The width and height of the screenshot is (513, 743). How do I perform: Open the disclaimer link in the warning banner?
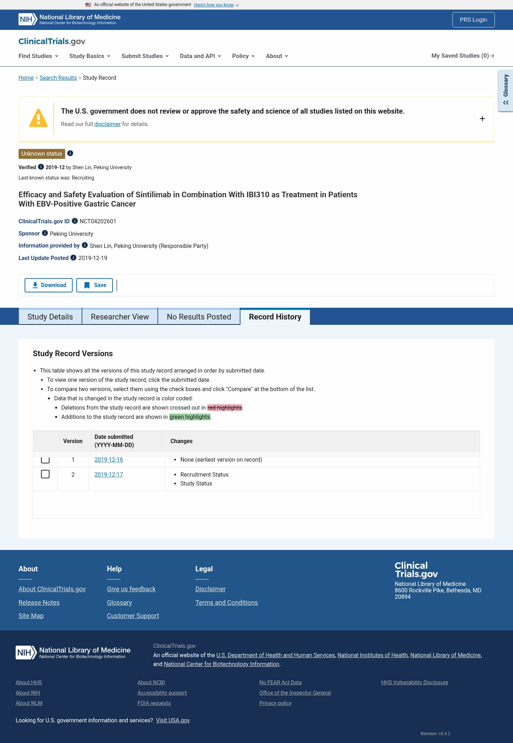point(107,124)
